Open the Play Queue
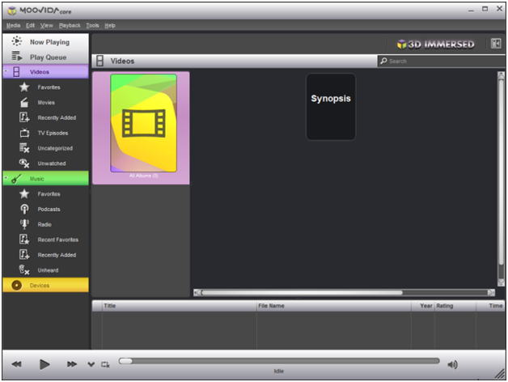Viewport: 508px width, 382px height. [x=45, y=57]
